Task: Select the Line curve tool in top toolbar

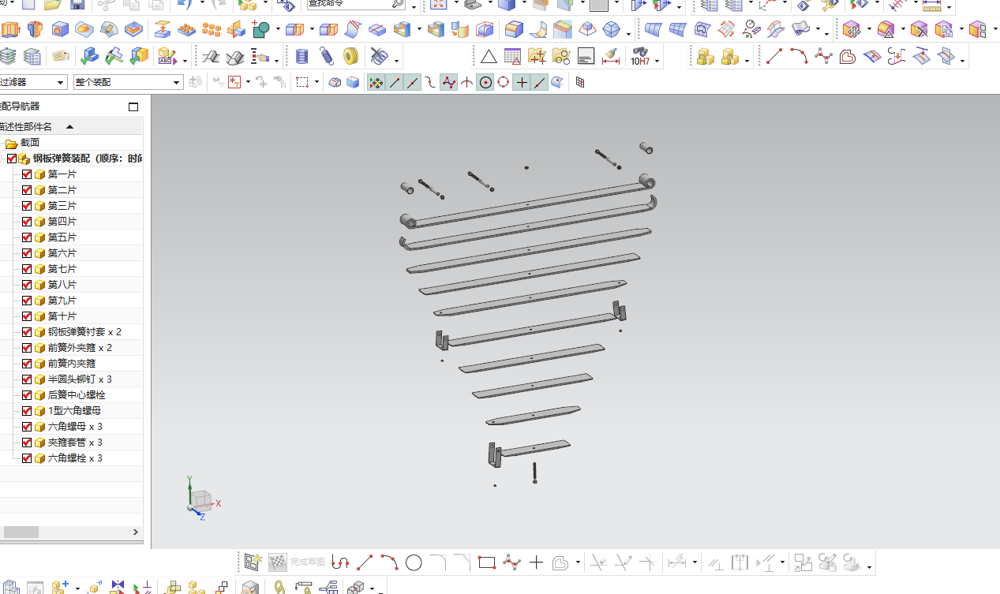Action: [775, 57]
